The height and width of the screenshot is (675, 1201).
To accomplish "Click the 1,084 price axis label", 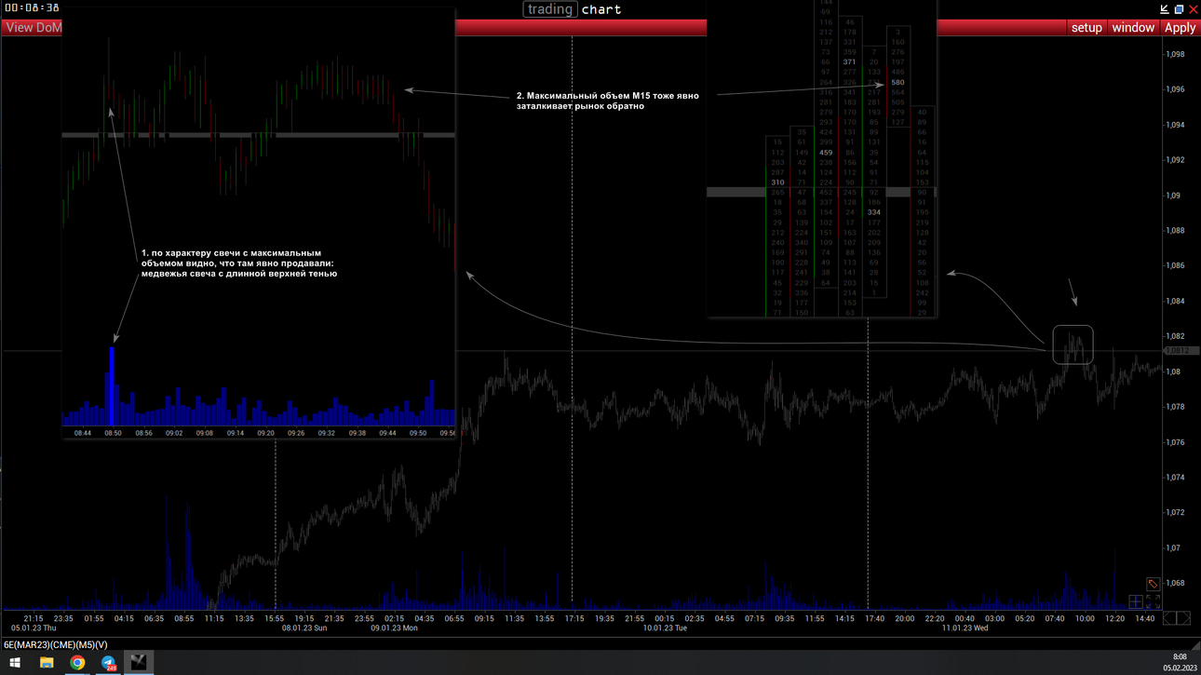I will point(1176,301).
